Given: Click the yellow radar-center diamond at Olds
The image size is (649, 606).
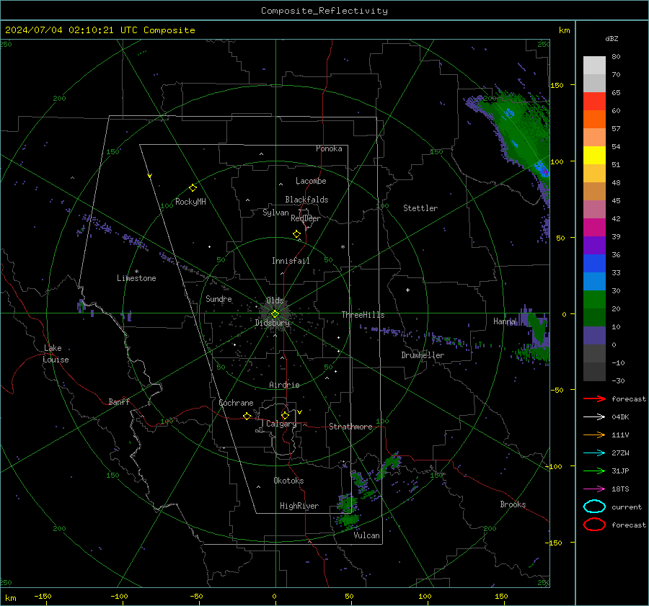Looking at the screenshot, I should (275, 314).
